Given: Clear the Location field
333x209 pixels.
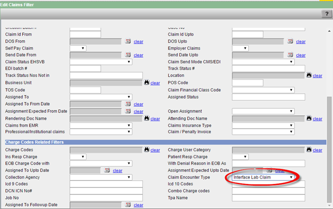Looking at the screenshot, I should pos(318,76).
